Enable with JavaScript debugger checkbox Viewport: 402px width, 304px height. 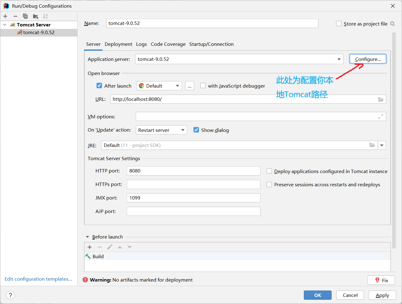pyautogui.click(x=203, y=86)
